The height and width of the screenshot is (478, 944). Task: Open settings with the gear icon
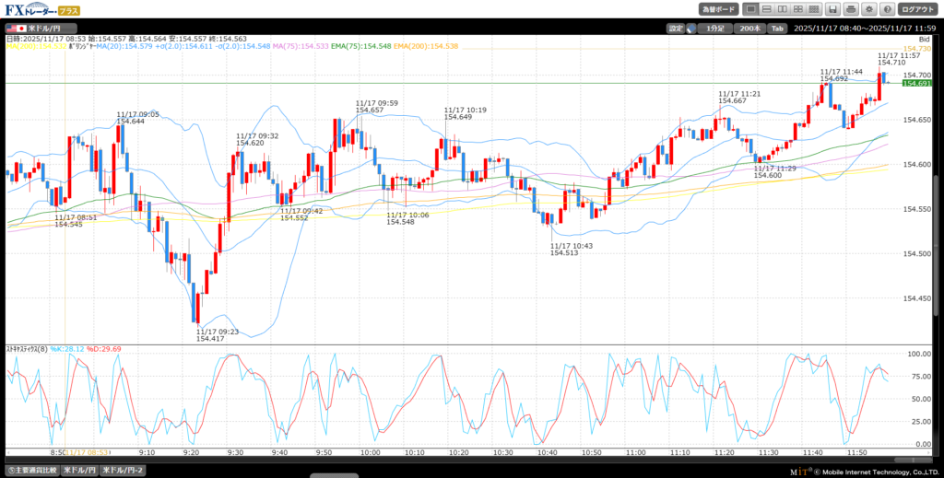(868, 9)
